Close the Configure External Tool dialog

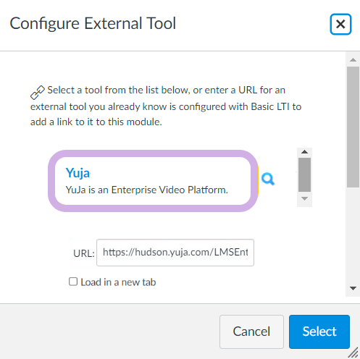coord(340,24)
